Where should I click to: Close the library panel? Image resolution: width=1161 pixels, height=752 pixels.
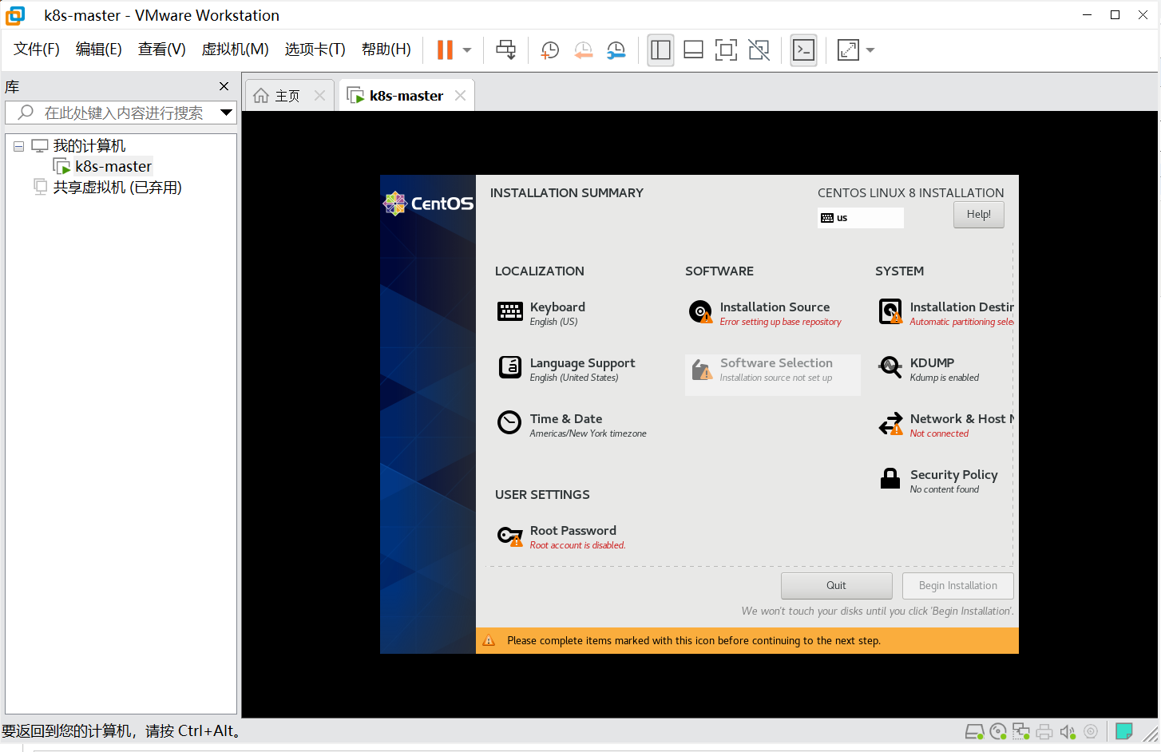[x=224, y=86]
